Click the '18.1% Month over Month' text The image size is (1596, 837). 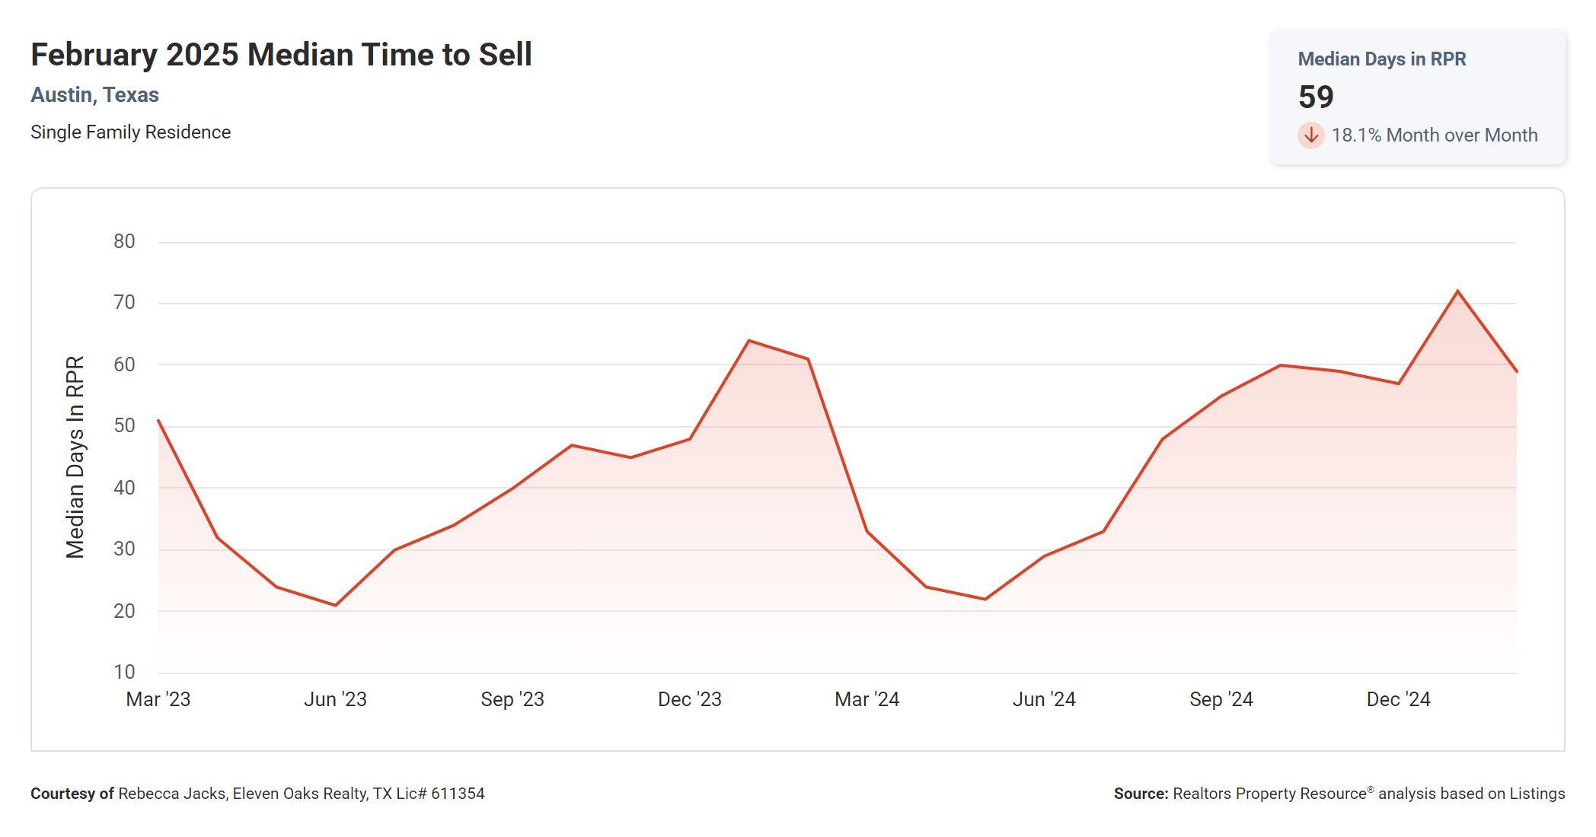[1434, 135]
